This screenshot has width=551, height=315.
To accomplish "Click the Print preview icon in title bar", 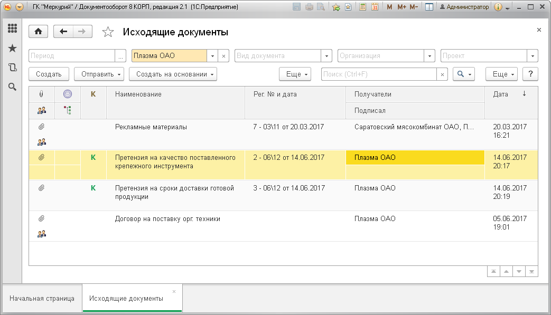I will click(321, 7).
